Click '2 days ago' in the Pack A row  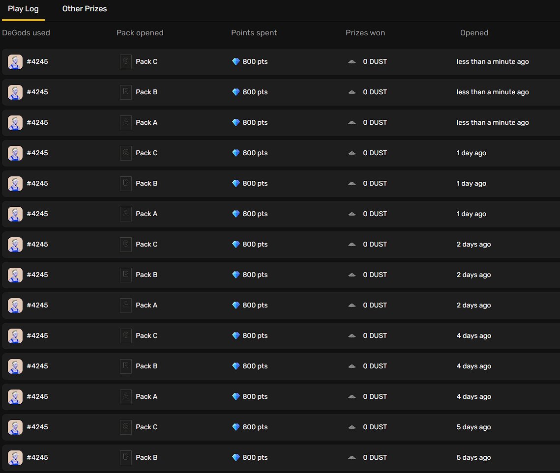[473, 306]
